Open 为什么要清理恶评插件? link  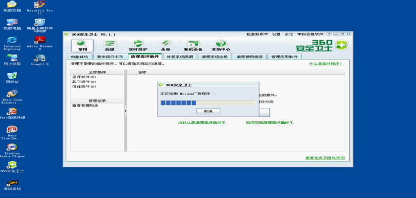click(202, 122)
